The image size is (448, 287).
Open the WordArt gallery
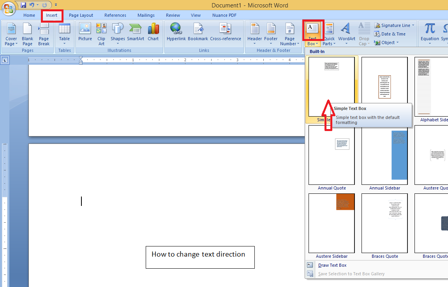[347, 34]
